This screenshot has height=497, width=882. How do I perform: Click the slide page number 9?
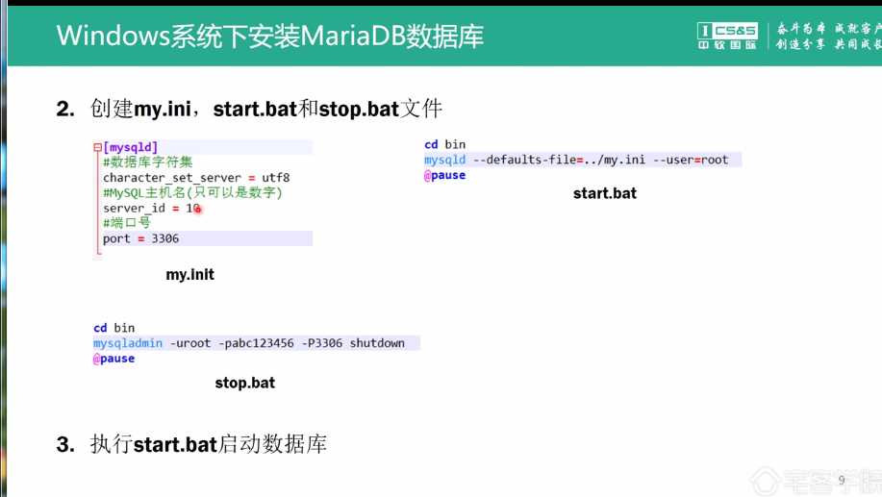[x=842, y=480]
